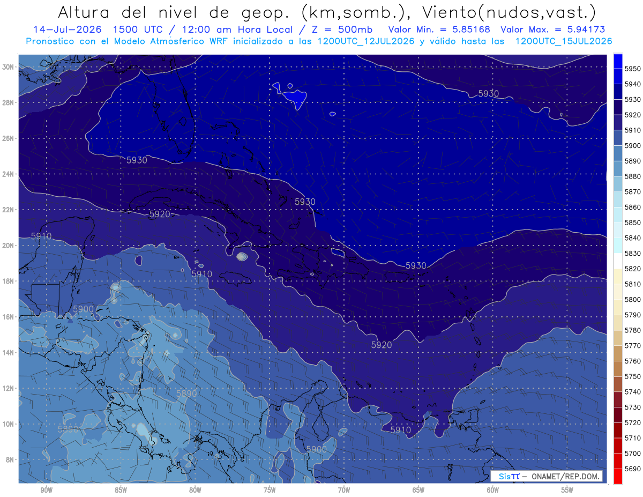Select the valid-until stamp '1200UTC_15JUL2026'
The height and width of the screenshot is (497, 643).
point(564,41)
